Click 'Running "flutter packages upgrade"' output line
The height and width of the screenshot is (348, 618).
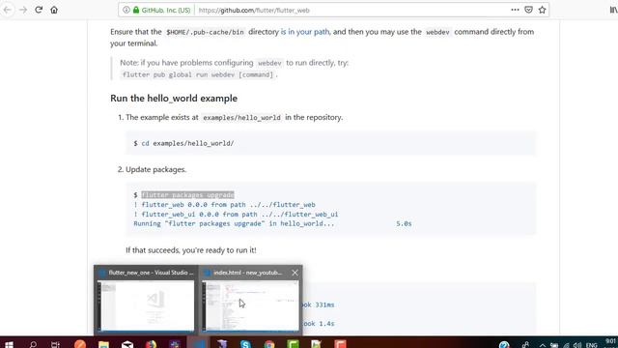tap(234, 223)
